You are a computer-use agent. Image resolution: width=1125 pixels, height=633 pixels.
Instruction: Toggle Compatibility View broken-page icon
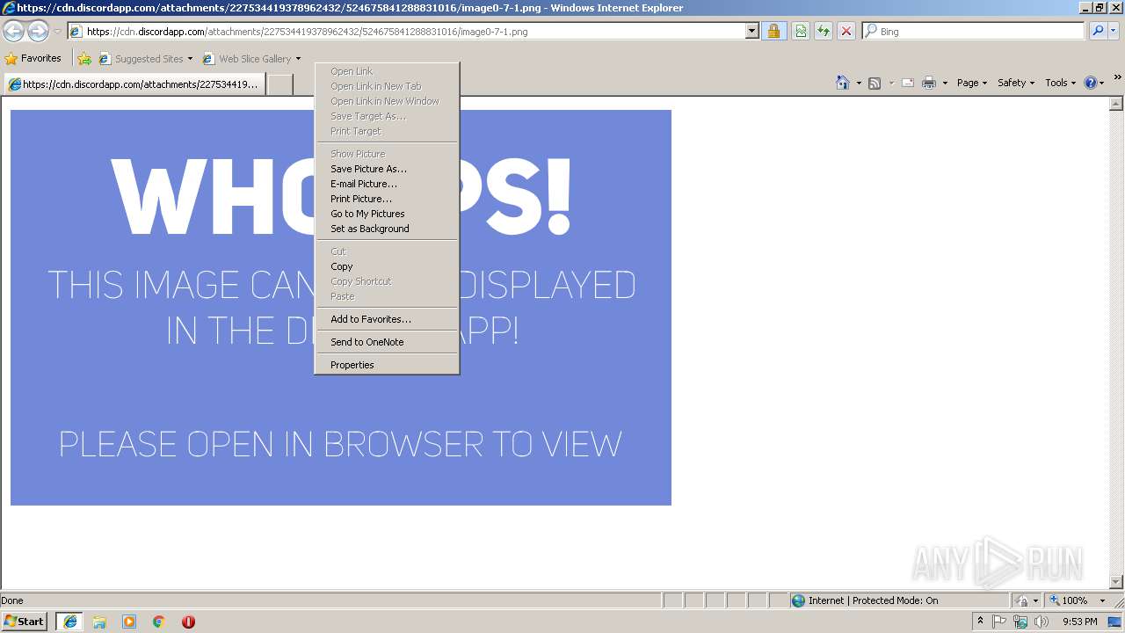point(801,31)
